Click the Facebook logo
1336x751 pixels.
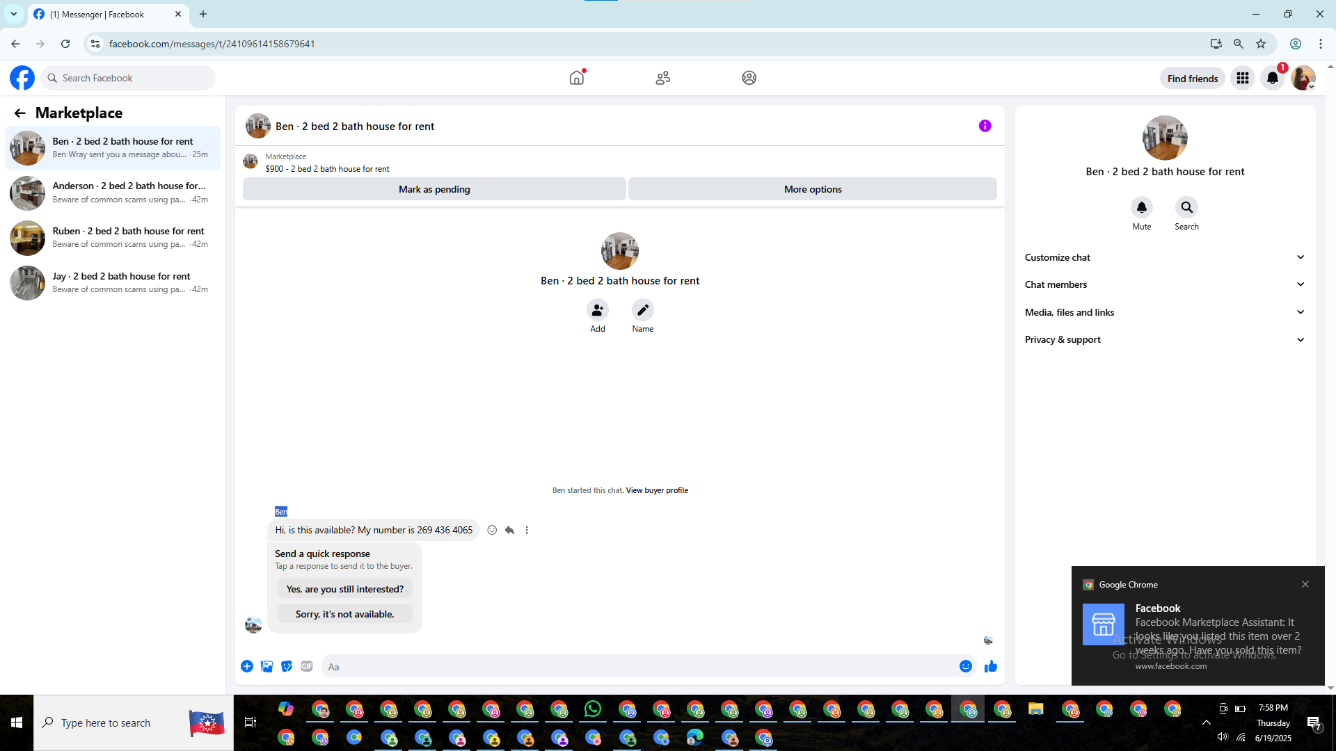(22, 78)
